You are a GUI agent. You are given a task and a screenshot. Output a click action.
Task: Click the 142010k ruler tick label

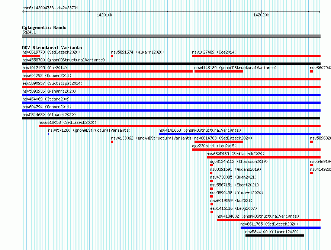[105, 15]
